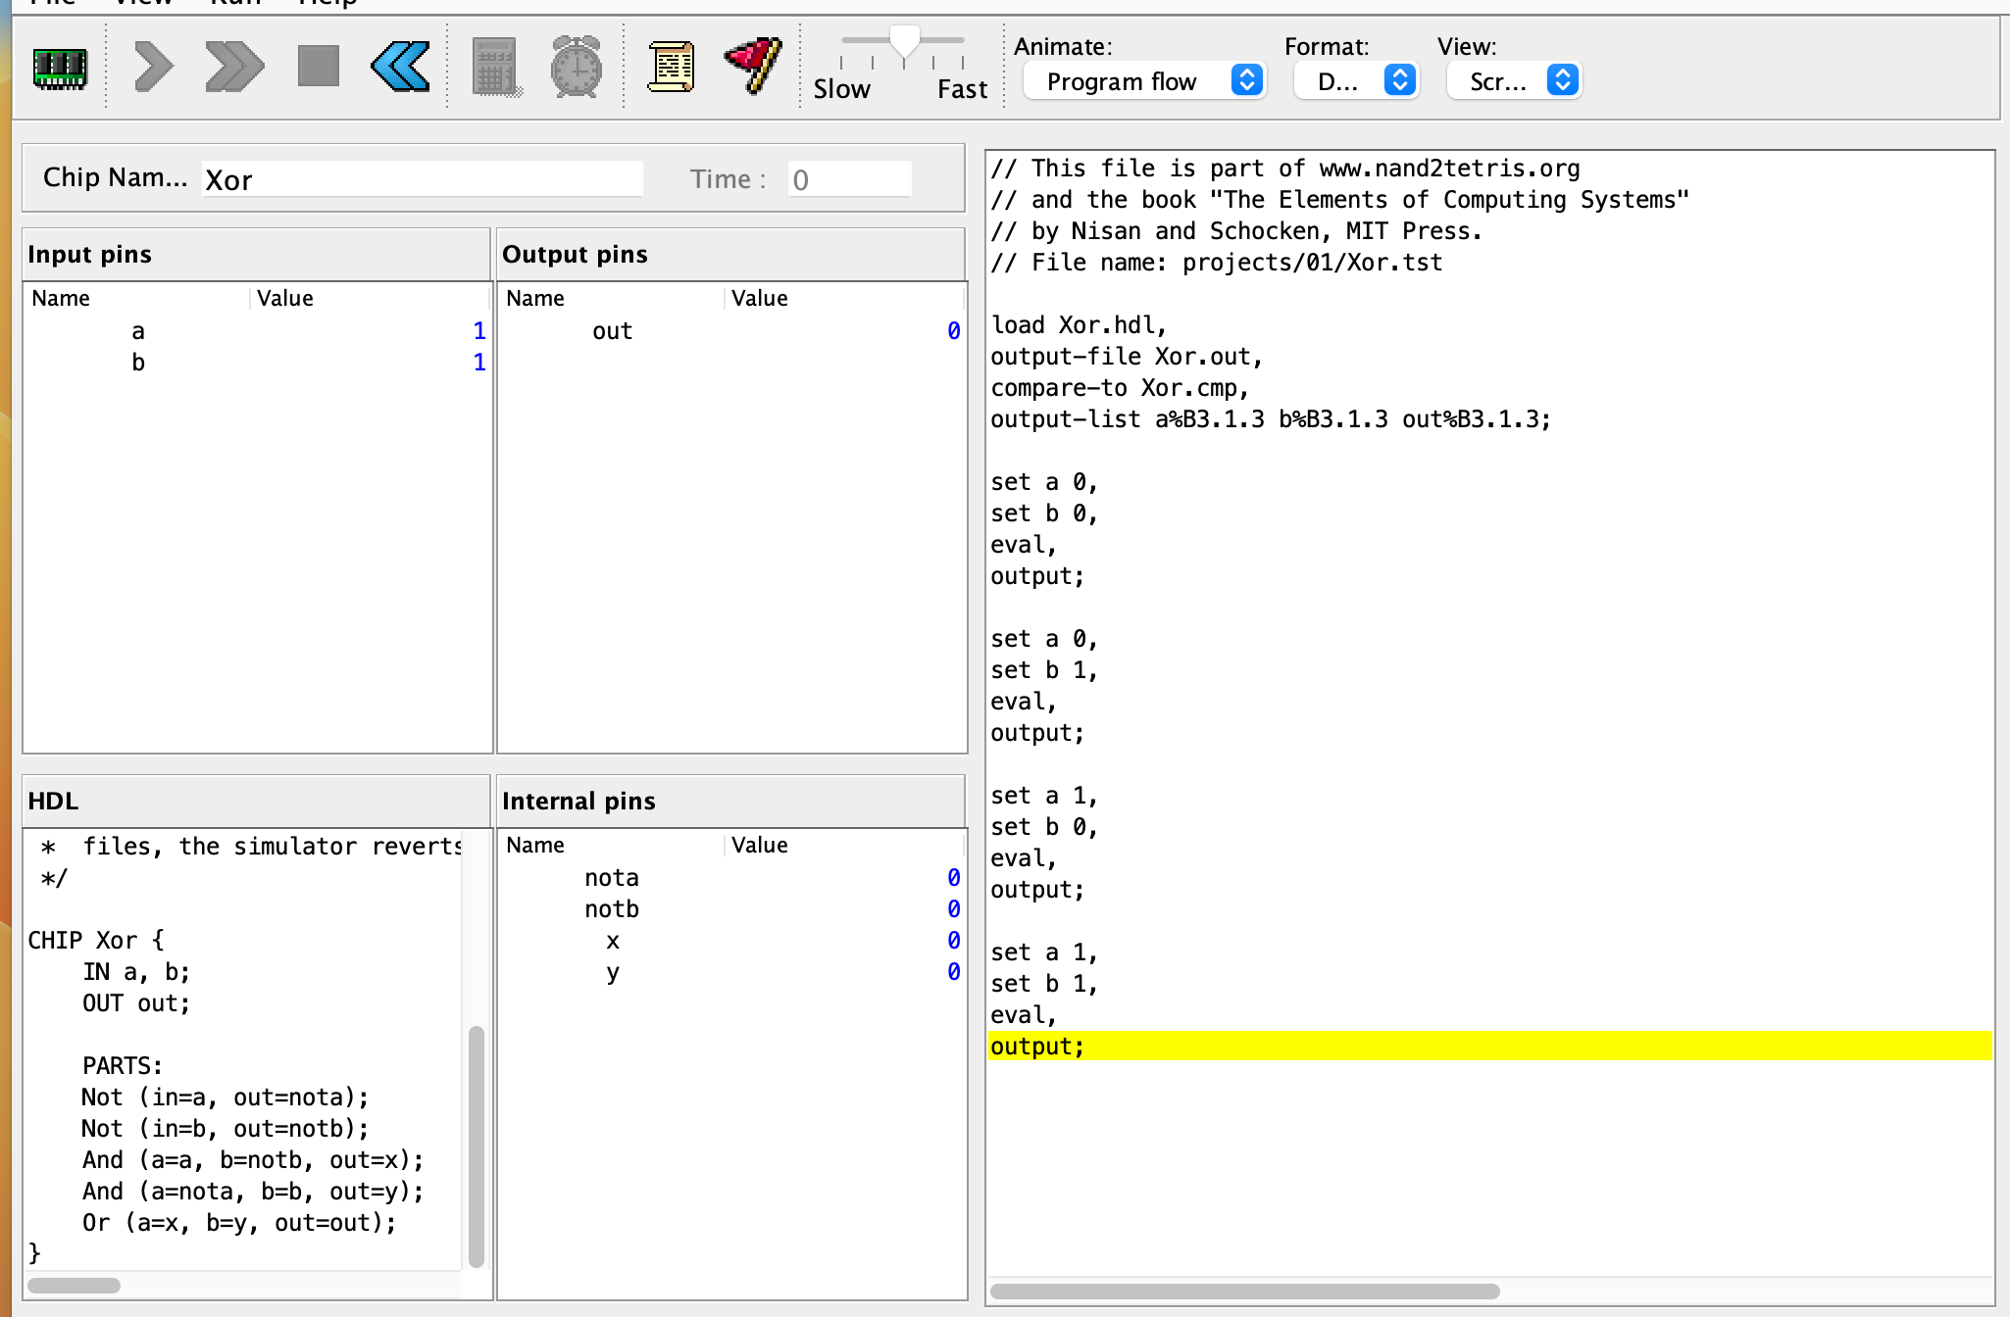Screen dimensions: 2010x1317
Task: Click the Chip Name field showing Xor
Action: click(423, 179)
